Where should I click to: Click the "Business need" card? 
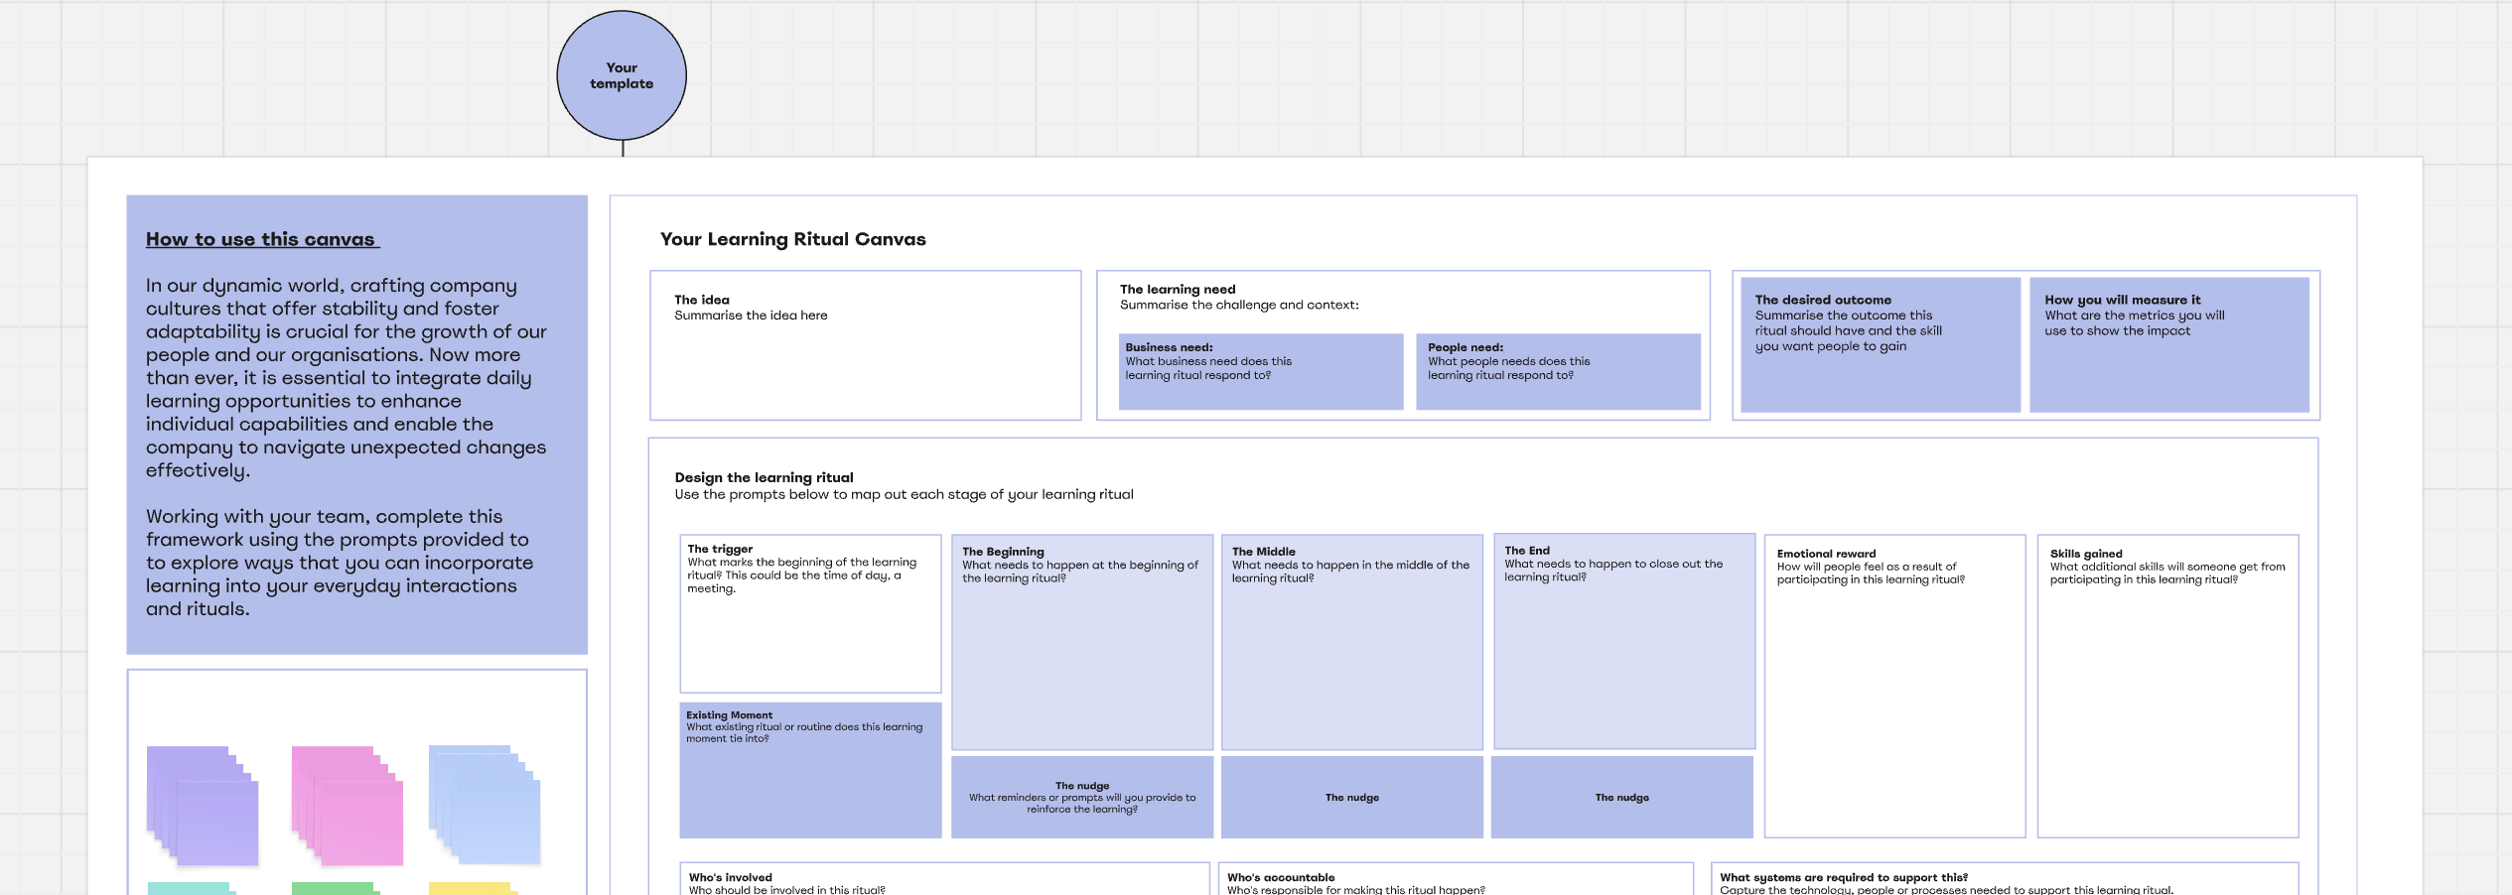pos(1260,371)
